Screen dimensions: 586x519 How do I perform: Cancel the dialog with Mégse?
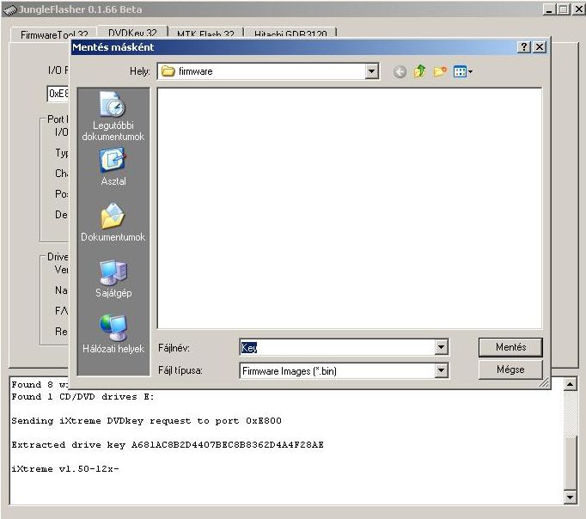pos(510,370)
